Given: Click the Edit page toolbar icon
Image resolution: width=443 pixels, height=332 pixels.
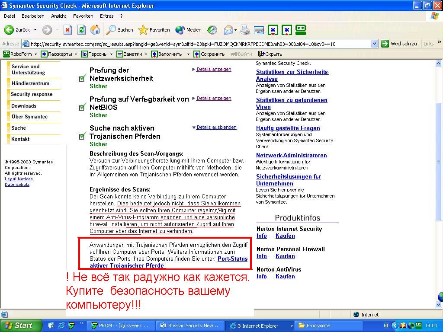Looking at the screenshot, I should 259,30.
